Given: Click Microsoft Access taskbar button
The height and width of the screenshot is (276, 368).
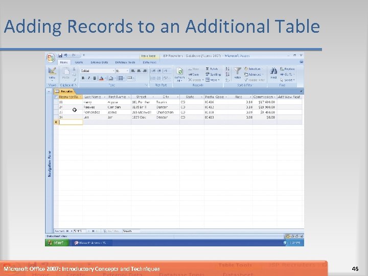Looking at the screenshot, I should [91, 243].
